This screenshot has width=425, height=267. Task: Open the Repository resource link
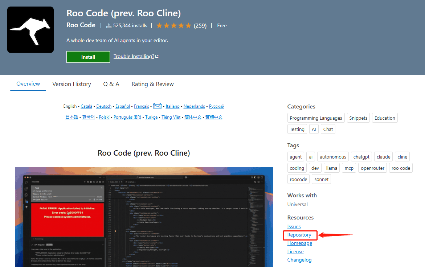[x=299, y=235]
